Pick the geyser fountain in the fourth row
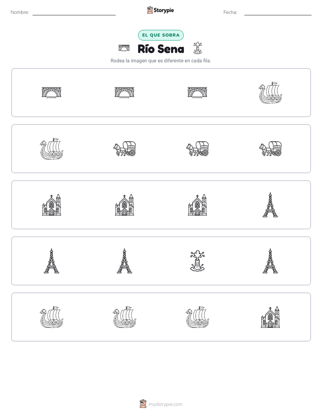The image size is (322, 417). coord(198,261)
